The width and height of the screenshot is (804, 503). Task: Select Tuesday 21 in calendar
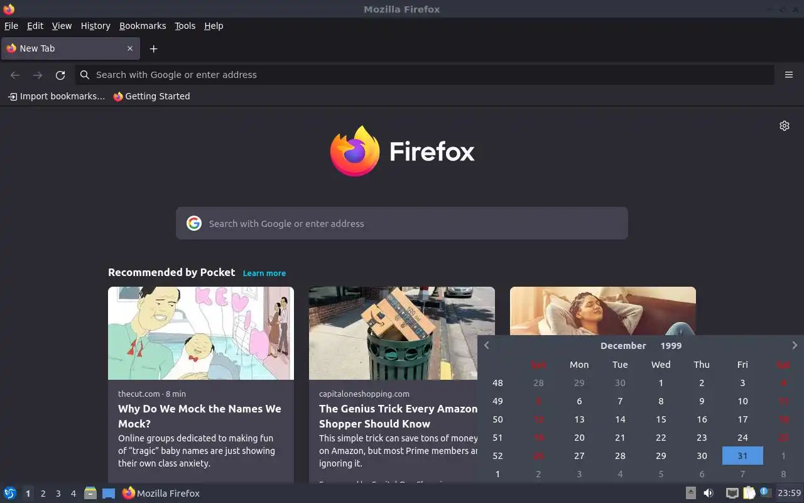620,438
